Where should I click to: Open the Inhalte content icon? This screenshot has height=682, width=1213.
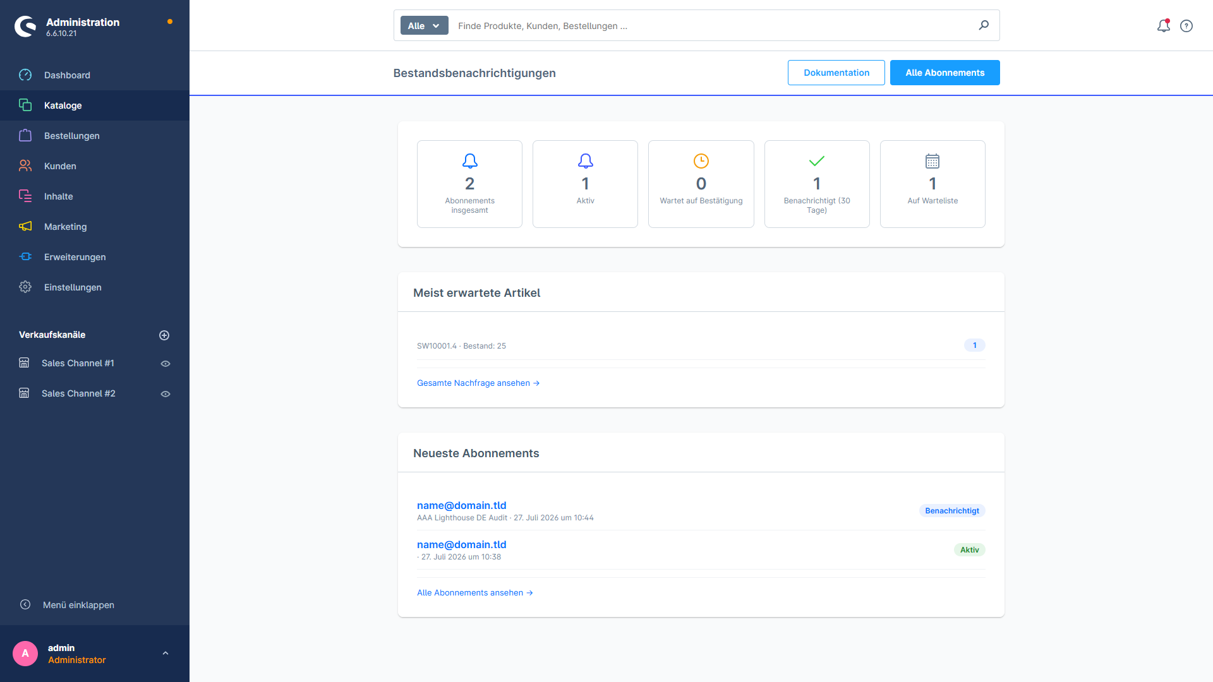pos(25,196)
